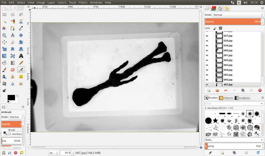Hide the 062.jpg layer
This screenshot has height=156, width=265.
coord(207,60)
